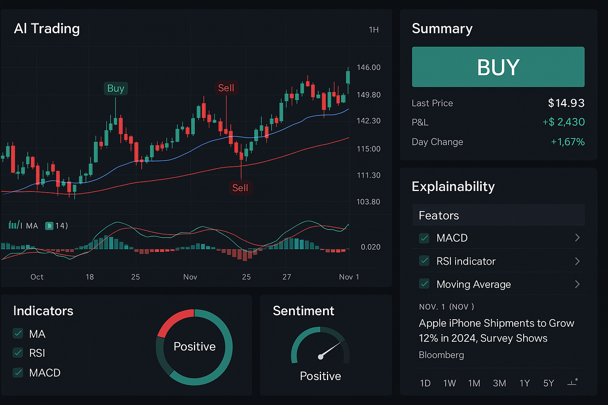
Task: Open the RSI indicator details via its chevron
Action: 577,261
